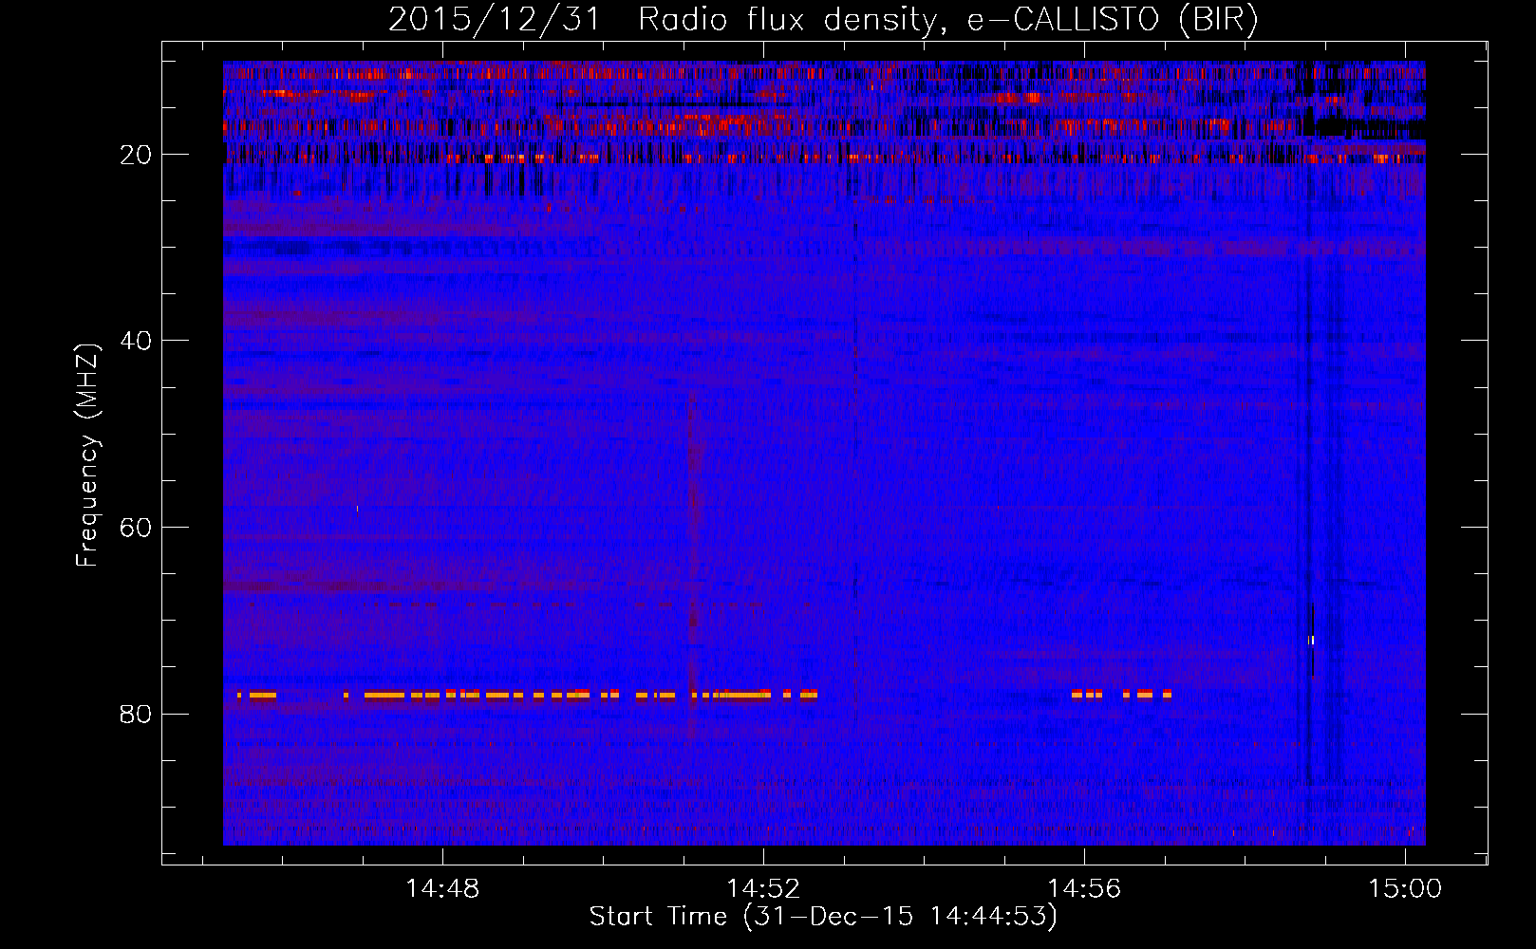1536x949 pixels.
Task: Click the 14:48 time tick label
Action: 442,889
